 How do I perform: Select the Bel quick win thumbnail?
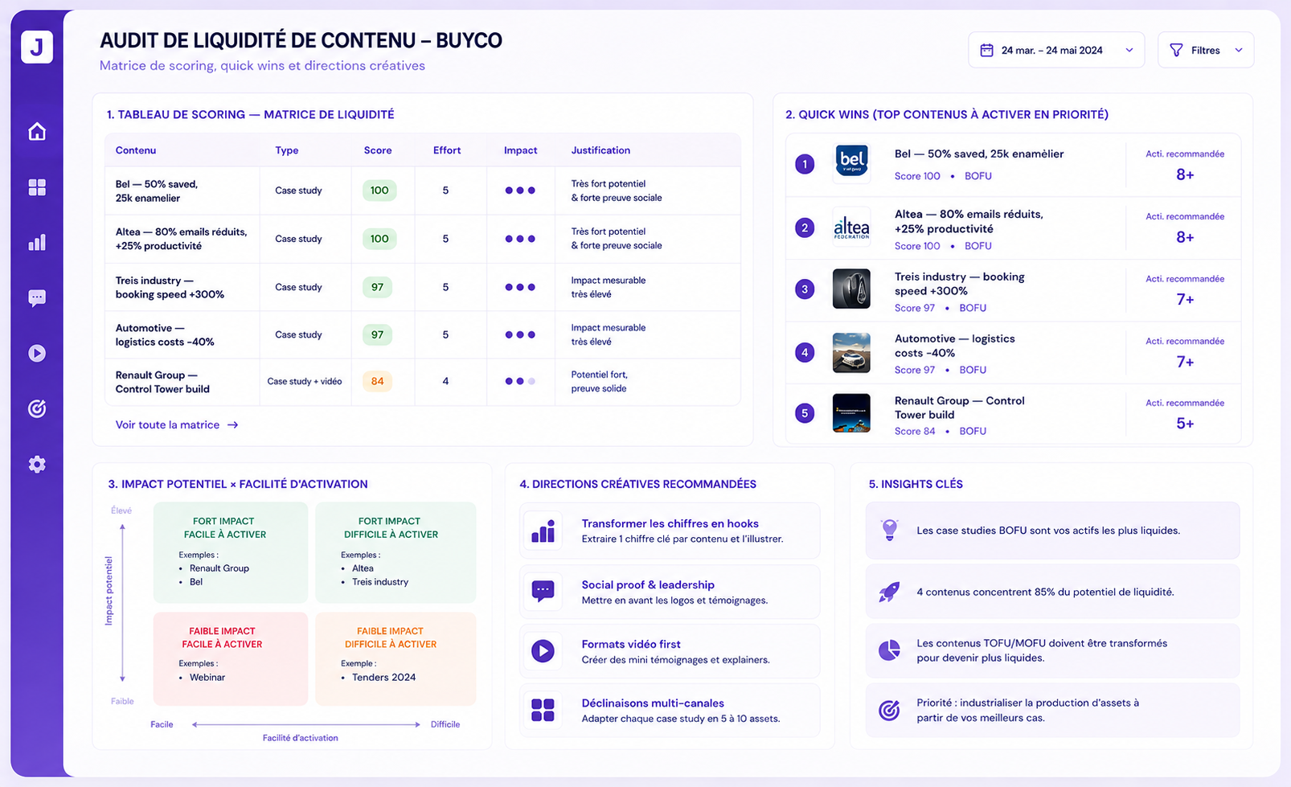tap(851, 163)
